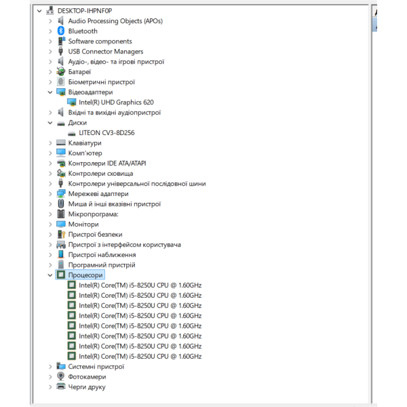Collapse the Процесори category
The image size is (407, 407).
click(x=50, y=275)
